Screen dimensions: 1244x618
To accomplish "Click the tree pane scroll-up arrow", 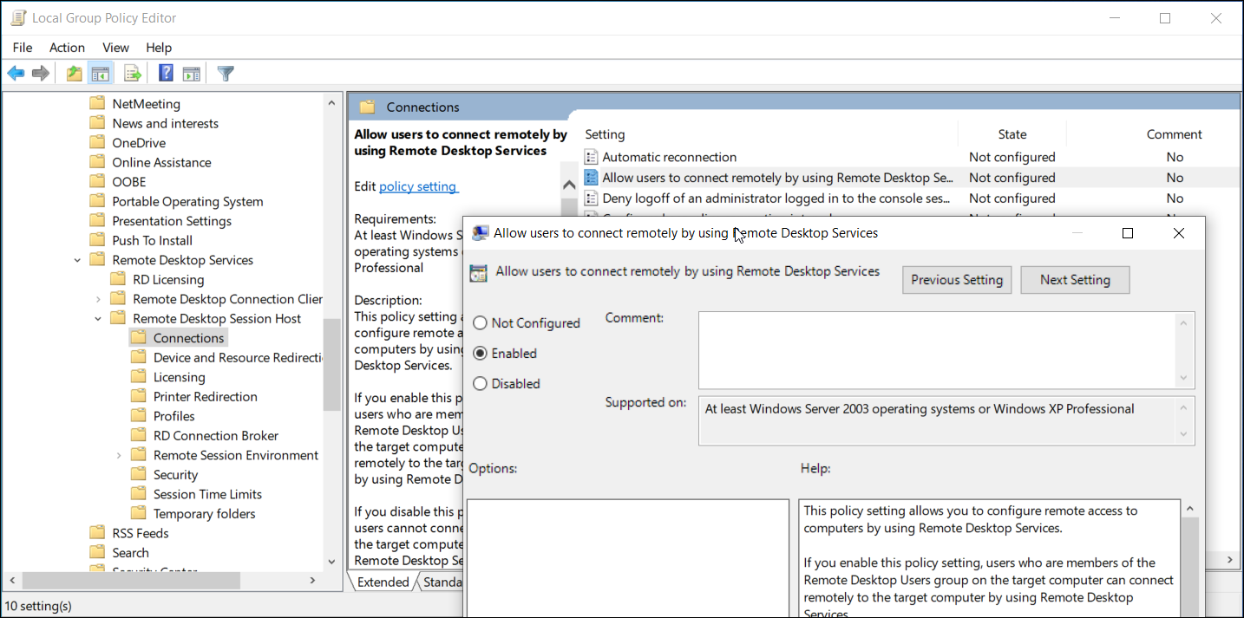I will tap(331, 103).
